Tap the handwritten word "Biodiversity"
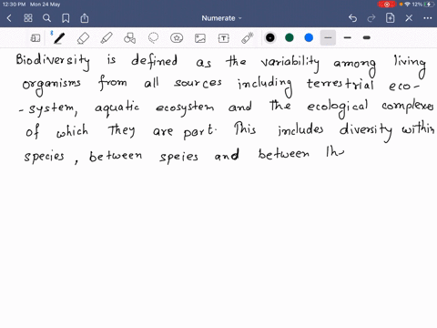Image resolution: width=437 pixels, height=328 pixels. 53,61
